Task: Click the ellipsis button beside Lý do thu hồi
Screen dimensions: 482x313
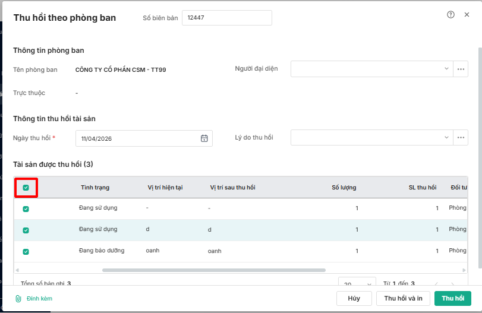Action: click(x=461, y=138)
